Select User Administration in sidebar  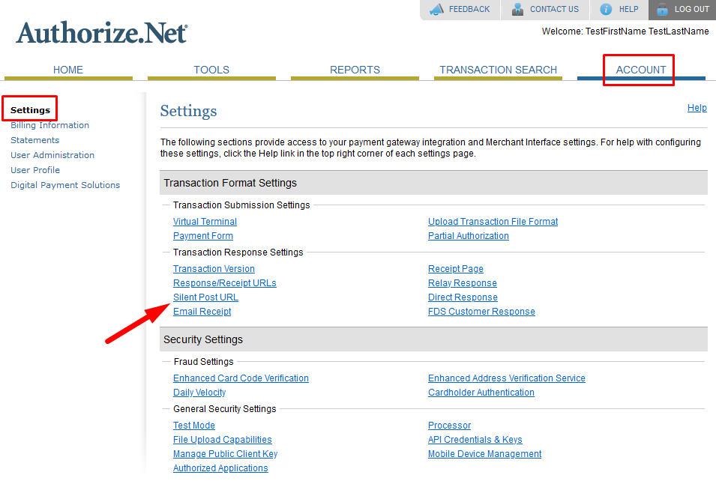tap(52, 155)
